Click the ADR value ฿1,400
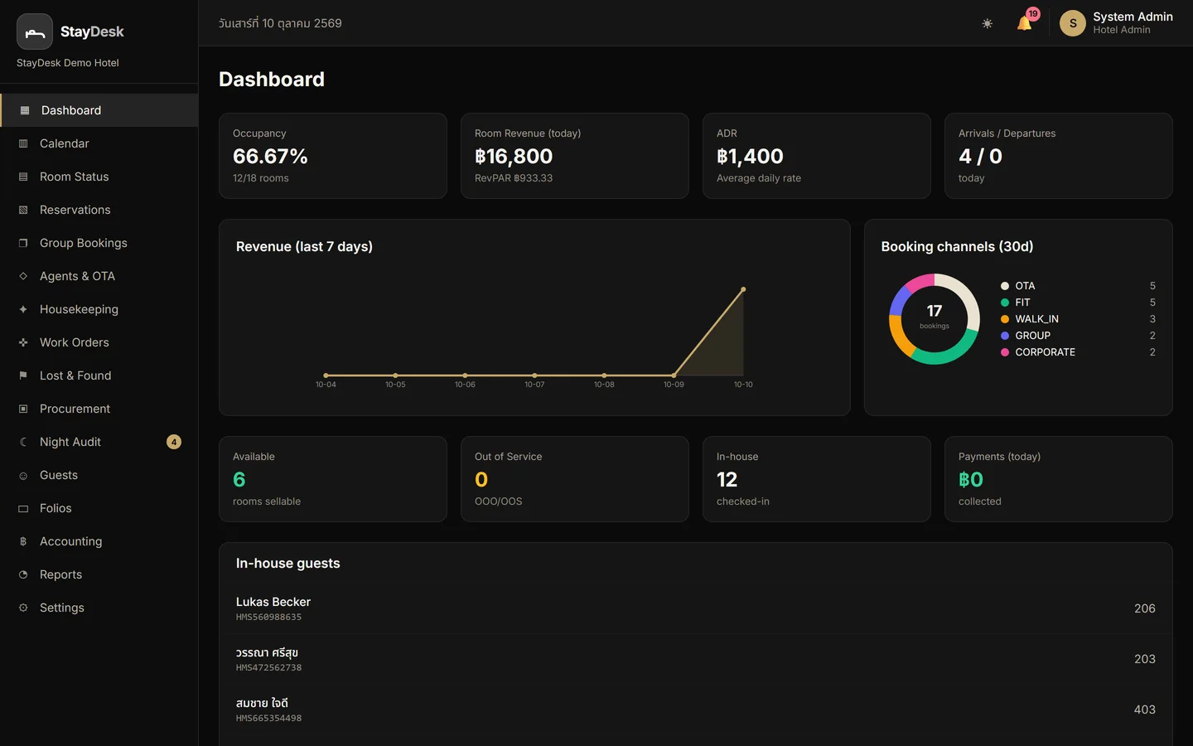1193x746 pixels. pos(750,156)
